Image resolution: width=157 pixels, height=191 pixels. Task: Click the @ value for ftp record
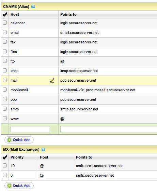62,62
